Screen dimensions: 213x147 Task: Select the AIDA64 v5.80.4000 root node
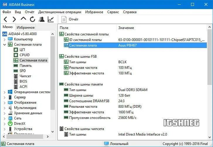pos(23,34)
